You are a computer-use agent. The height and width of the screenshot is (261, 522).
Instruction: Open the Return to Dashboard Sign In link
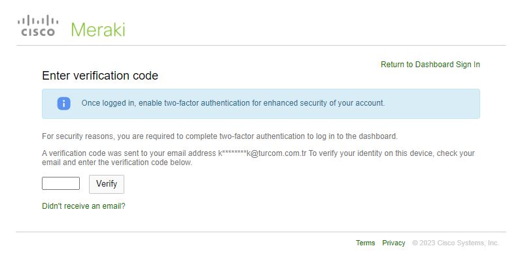pos(430,65)
